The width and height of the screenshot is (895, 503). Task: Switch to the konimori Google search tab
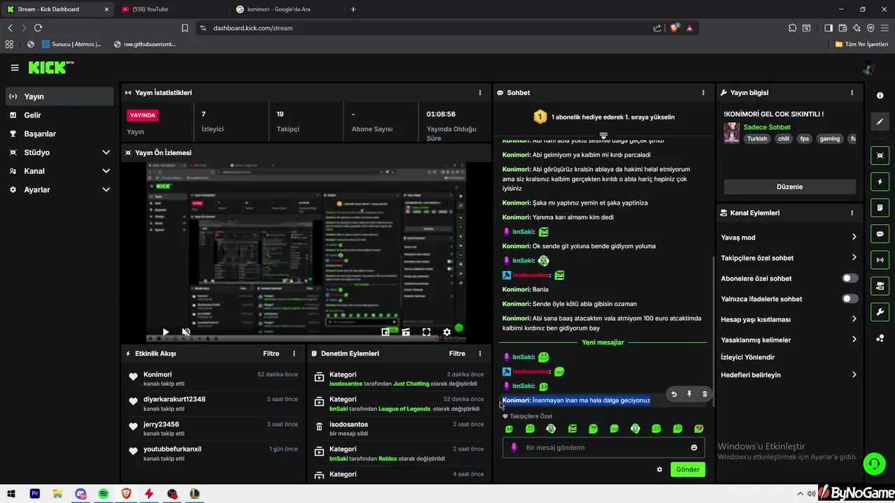(287, 9)
